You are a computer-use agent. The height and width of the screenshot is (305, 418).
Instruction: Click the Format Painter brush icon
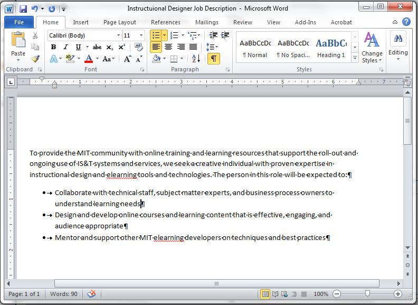pyautogui.click(x=35, y=59)
